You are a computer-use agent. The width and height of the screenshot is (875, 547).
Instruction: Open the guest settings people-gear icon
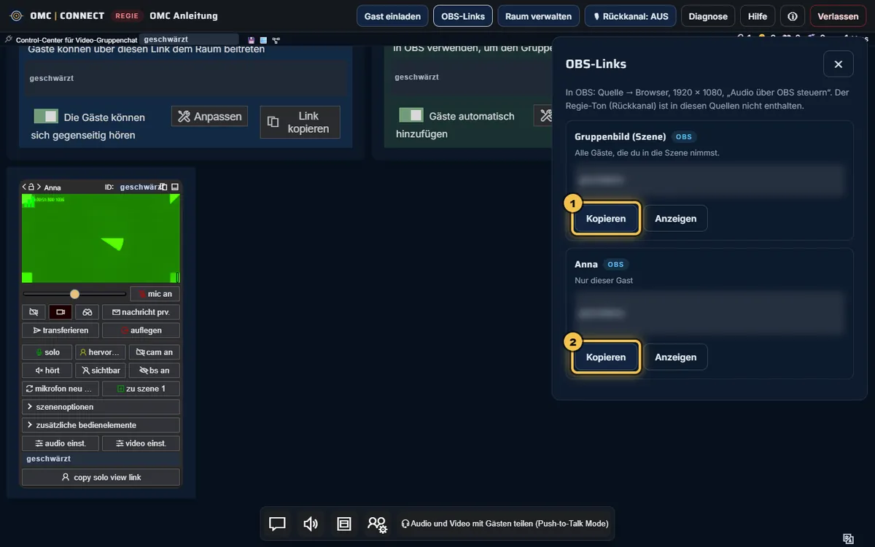(x=377, y=524)
